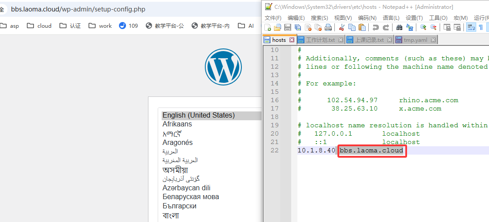Click the Zoom Out magnifier icon
489x222 pixels.
point(433,27)
